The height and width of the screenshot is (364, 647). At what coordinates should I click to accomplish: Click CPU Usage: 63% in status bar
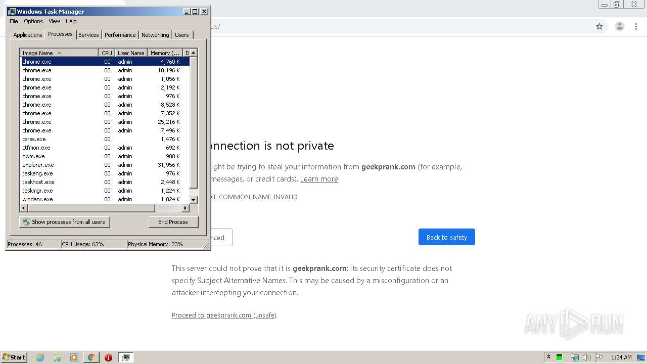click(x=93, y=244)
